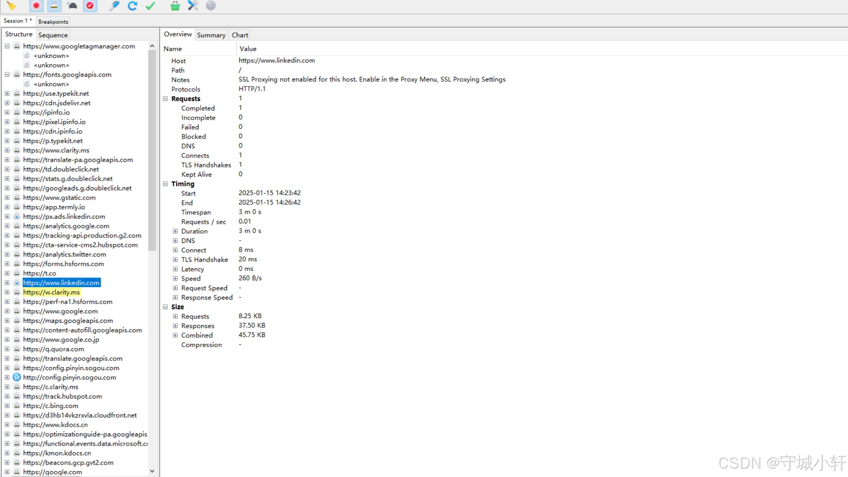The width and height of the screenshot is (848, 477).
Task: Click scroll down arrow in Structure panel
Action: tap(152, 471)
